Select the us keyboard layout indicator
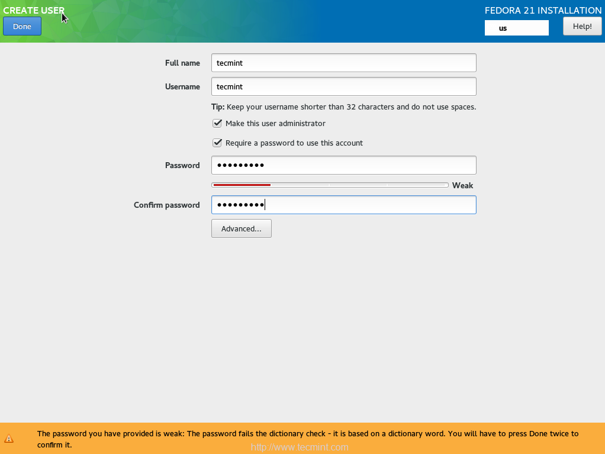 coord(516,28)
